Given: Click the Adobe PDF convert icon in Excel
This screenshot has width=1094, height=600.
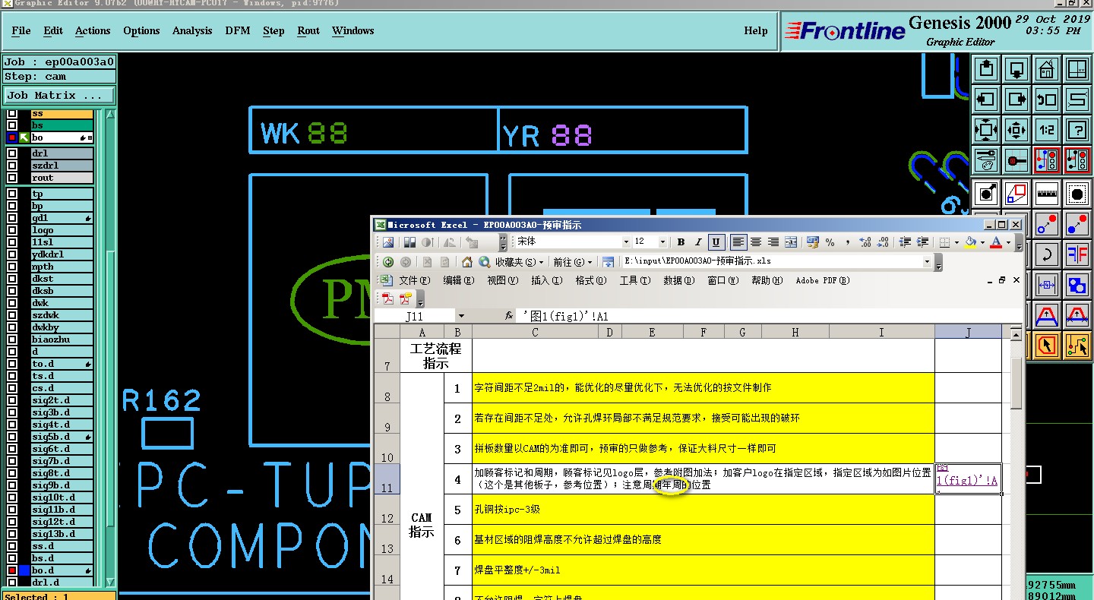Looking at the screenshot, I should (387, 298).
